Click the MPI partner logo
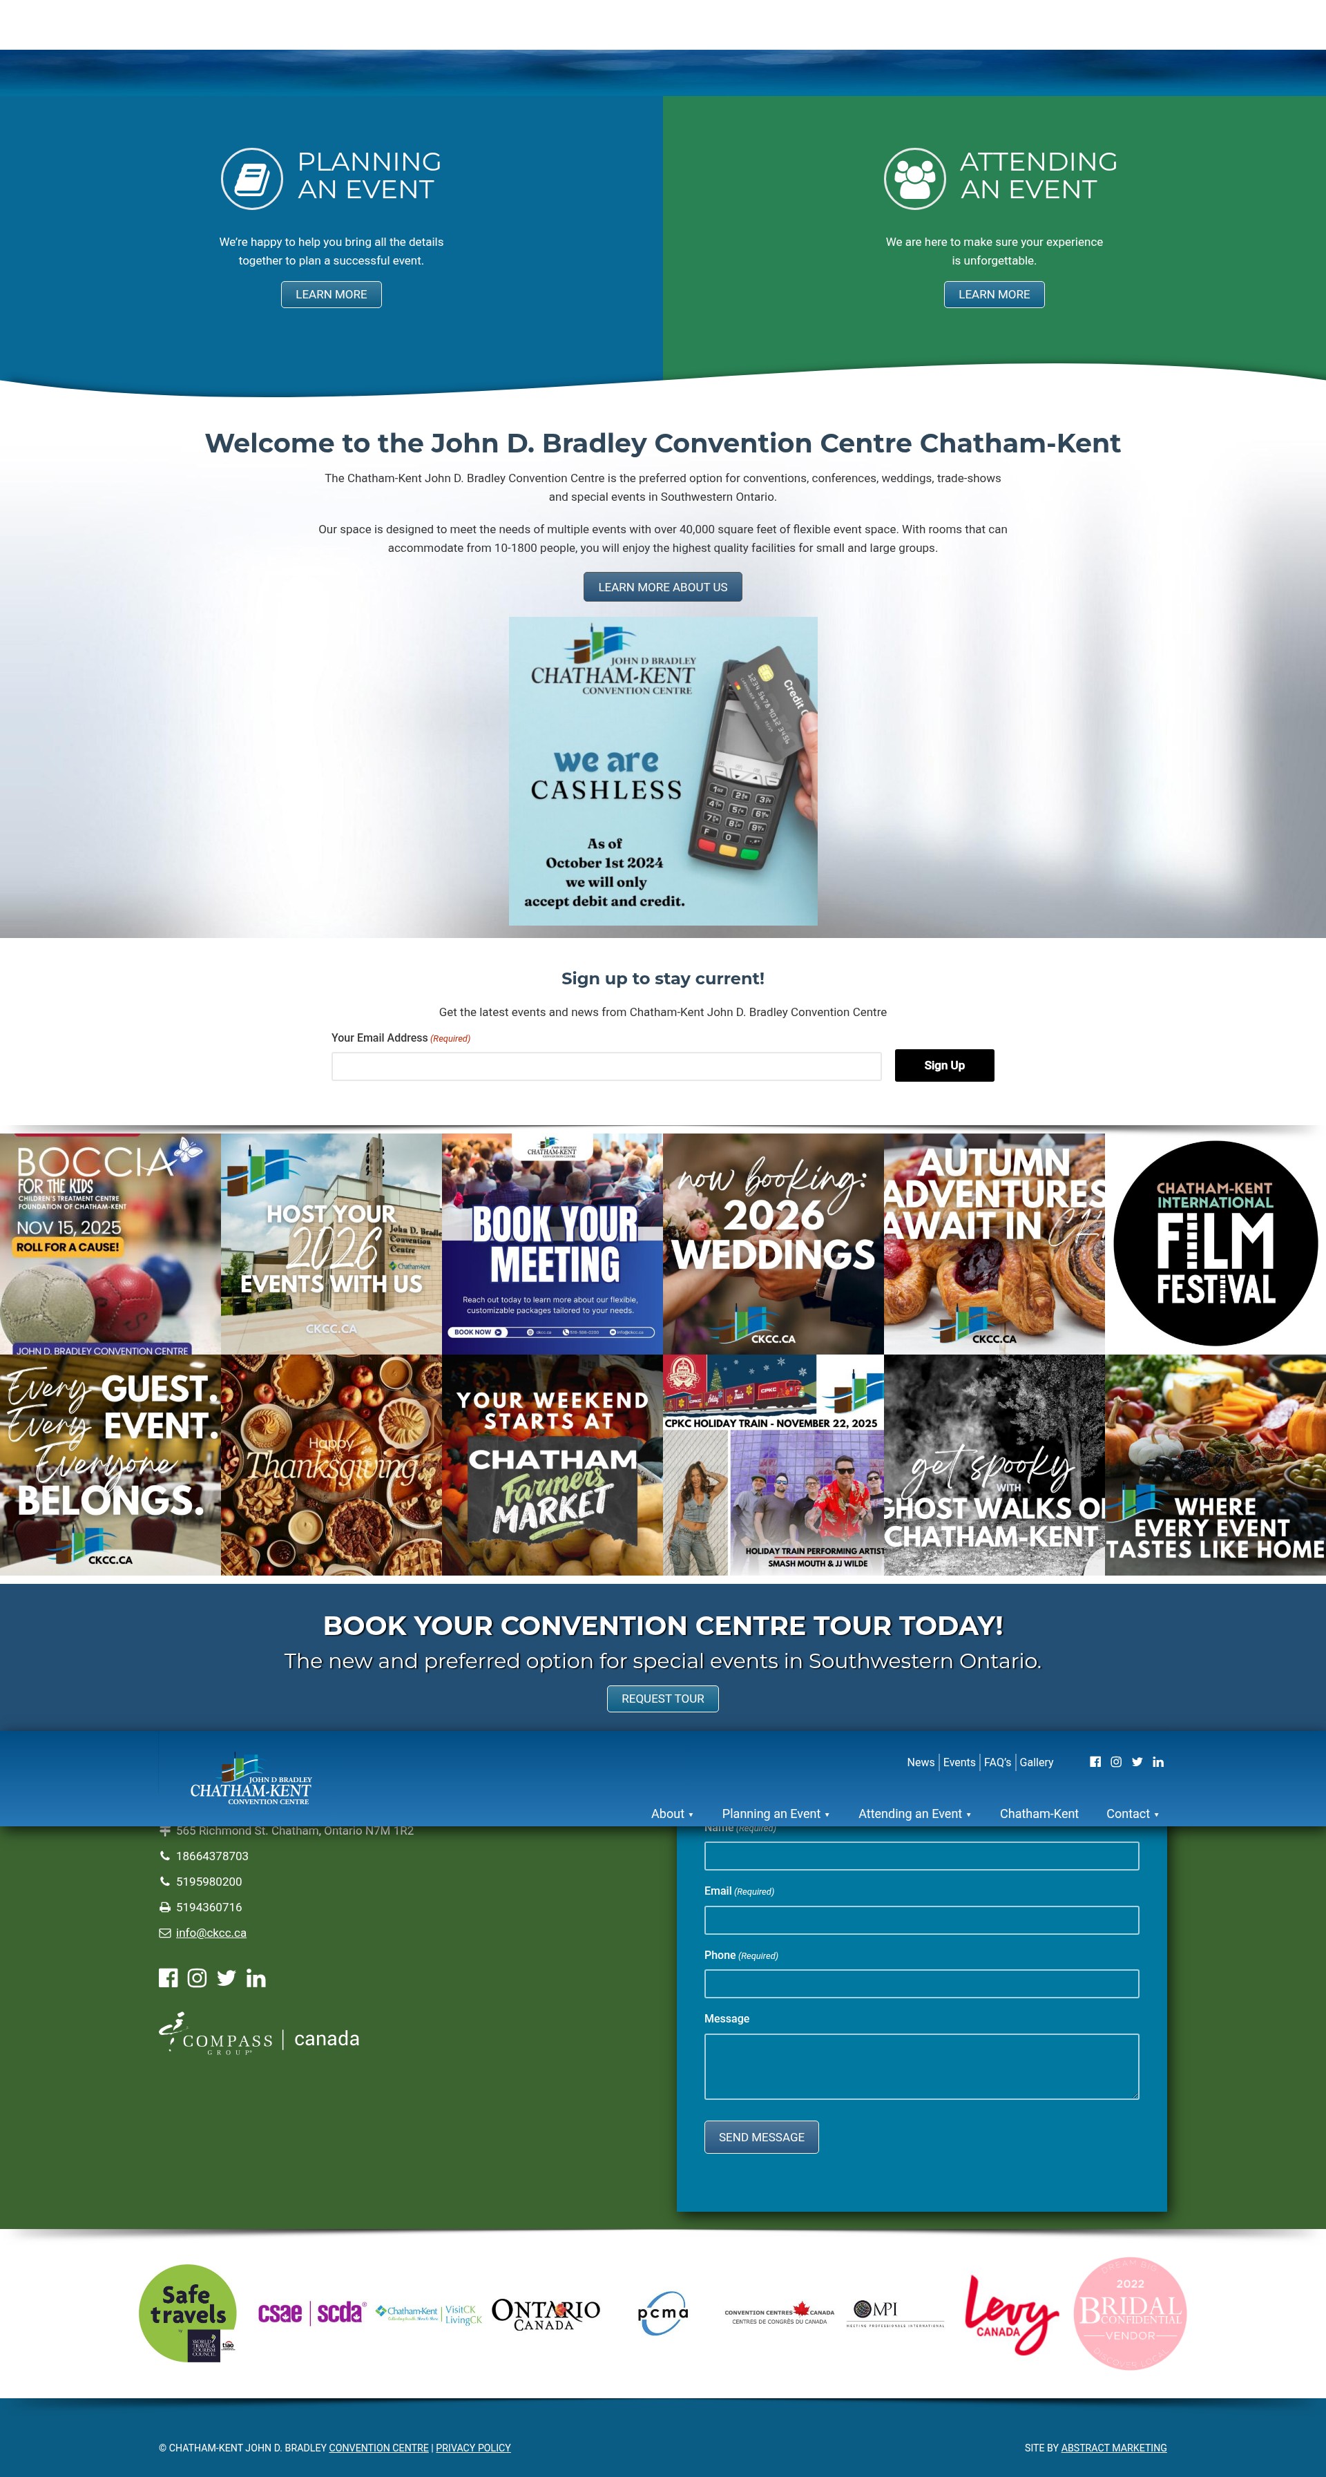The width and height of the screenshot is (1326, 2477). (895, 2313)
